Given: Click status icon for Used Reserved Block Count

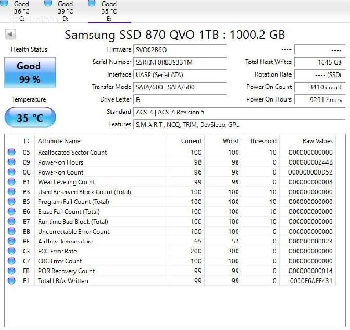Looking at the screenshot, I should (x=11, y=192).
